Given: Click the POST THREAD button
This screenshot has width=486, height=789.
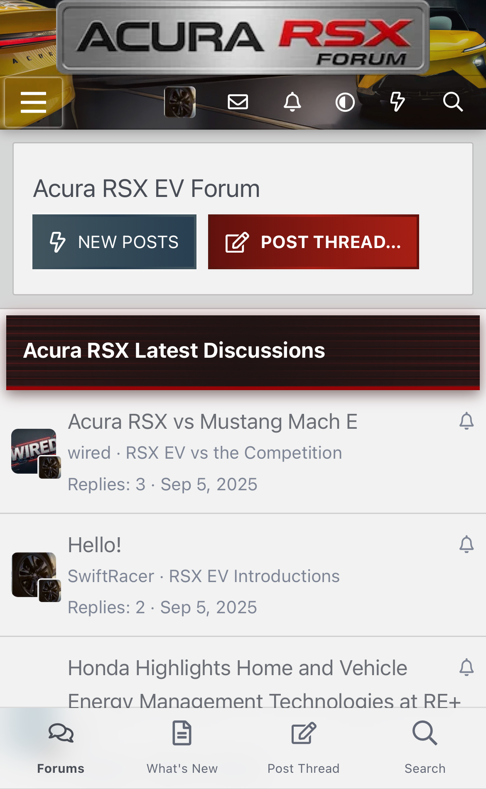Looking at the screenshot, I should click(314, 242).
